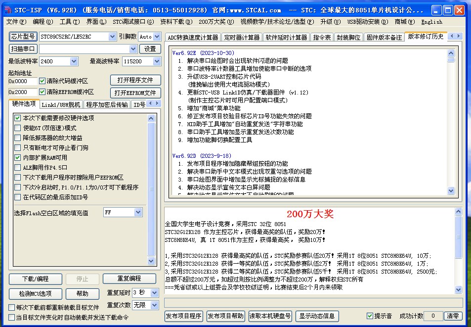Switch interface to English menu
471x327 pixels.
[431, 22]
